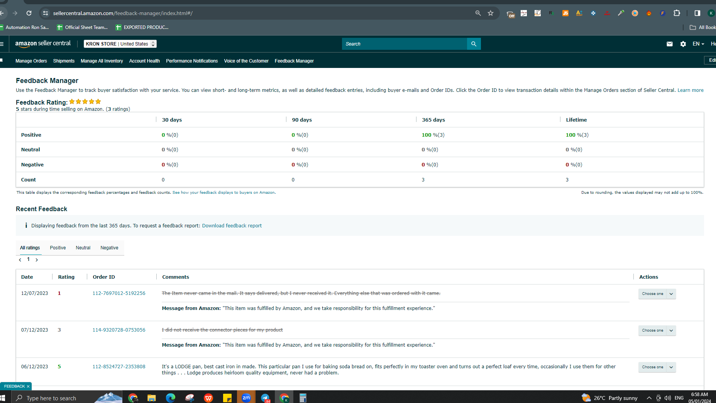
Task: Open order 114-9320728-0753056 link
Action: [119, 330]
